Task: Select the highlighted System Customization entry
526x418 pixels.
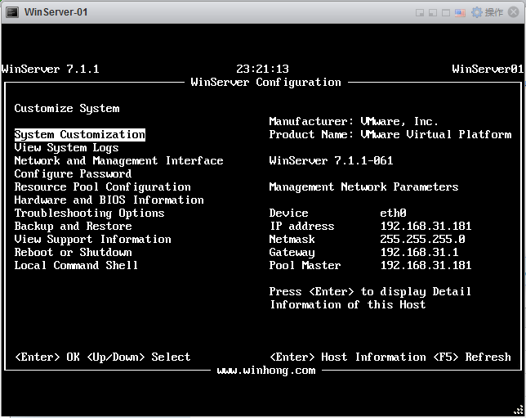Action: click(80, 134)
